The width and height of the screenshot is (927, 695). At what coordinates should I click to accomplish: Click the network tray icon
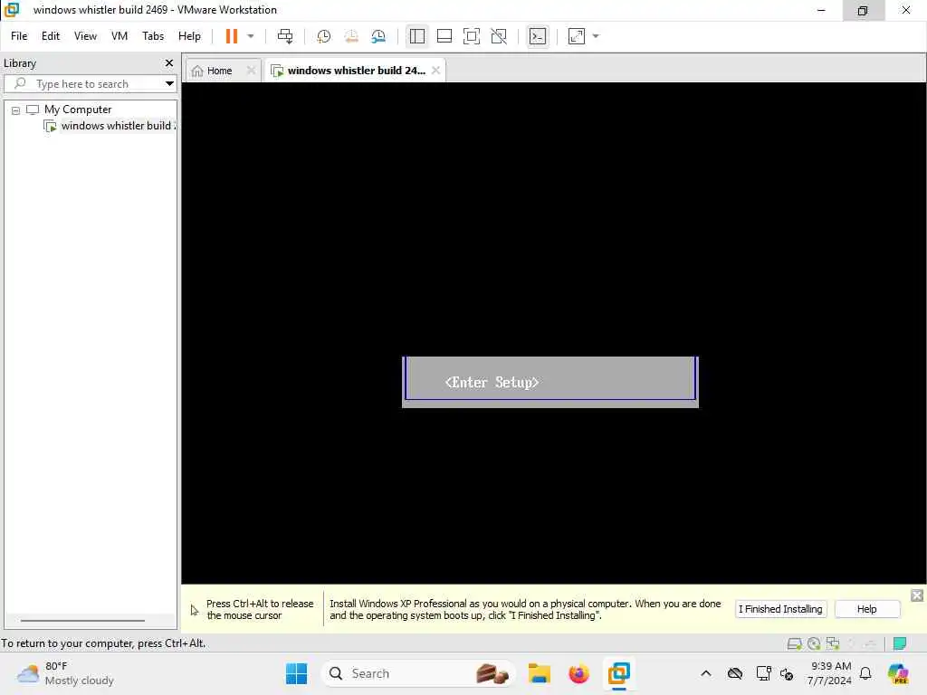click(763, 673)
